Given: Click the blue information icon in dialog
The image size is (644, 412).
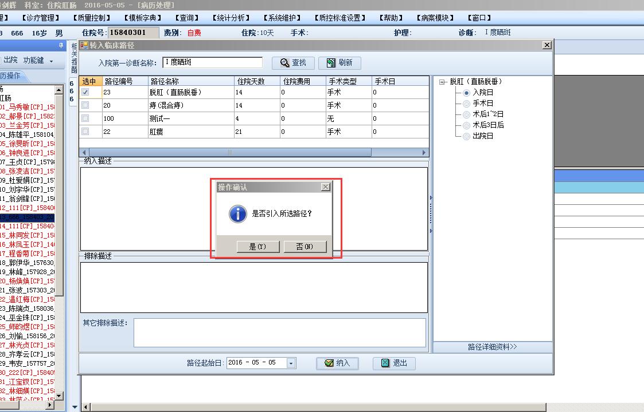Looking at the screenshot, I should [238, 213].
